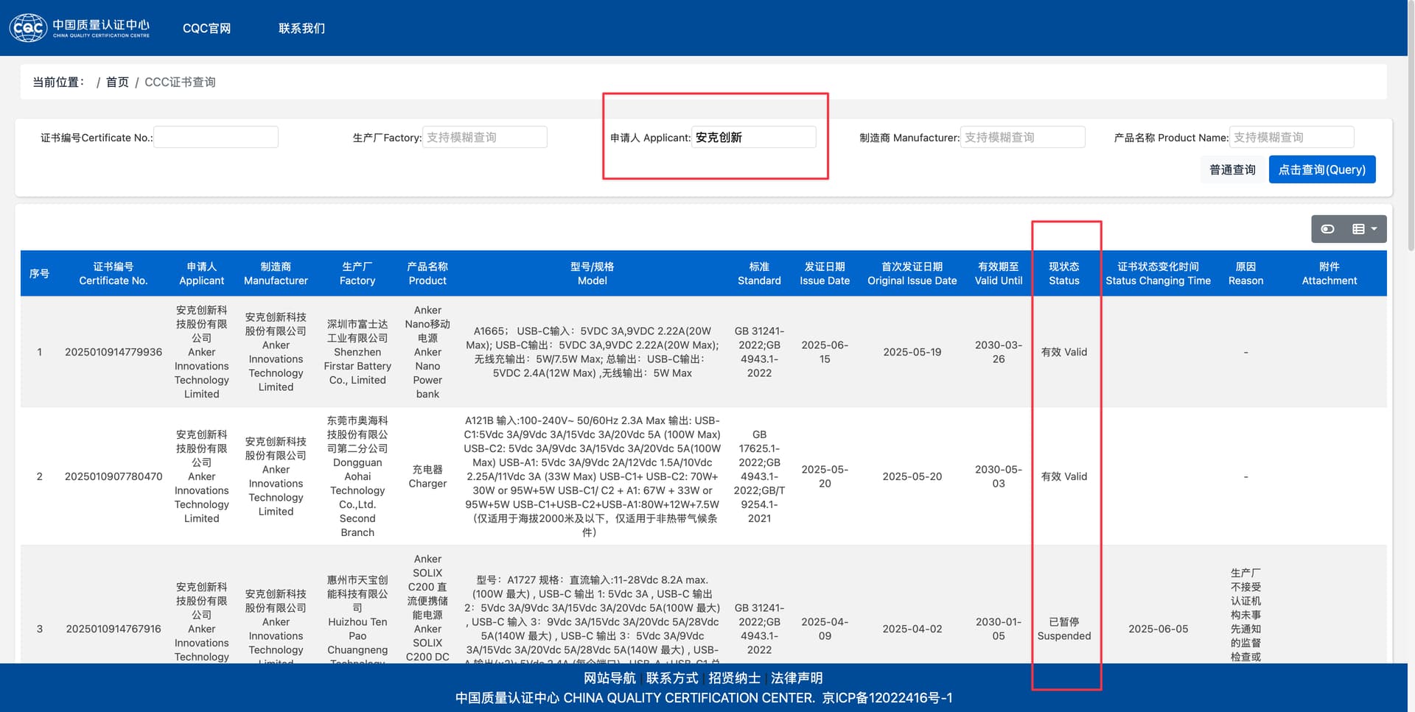Viewport: 1415px width, 712px height.
Task: Click the original issue date 2025-04-02
Action: click(912, 629)
